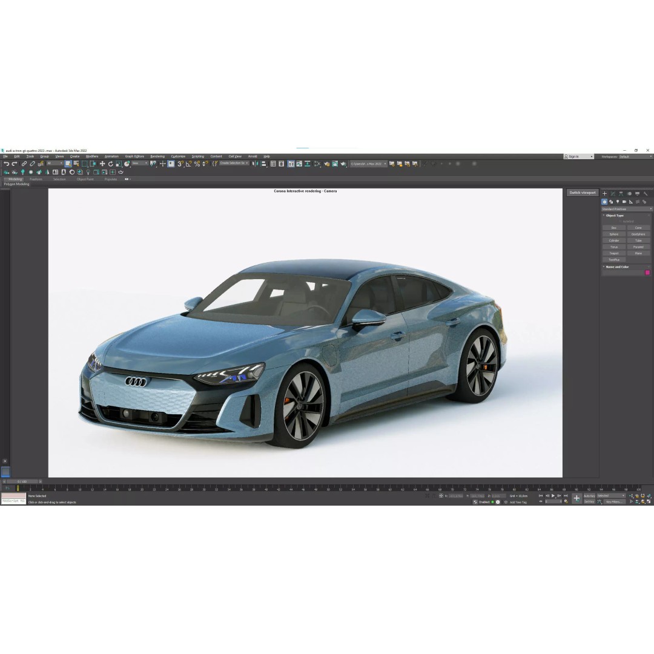Collapse the Name and Color rollout
This screenshot has height=654, width=654.
click(x=617, y=267)
